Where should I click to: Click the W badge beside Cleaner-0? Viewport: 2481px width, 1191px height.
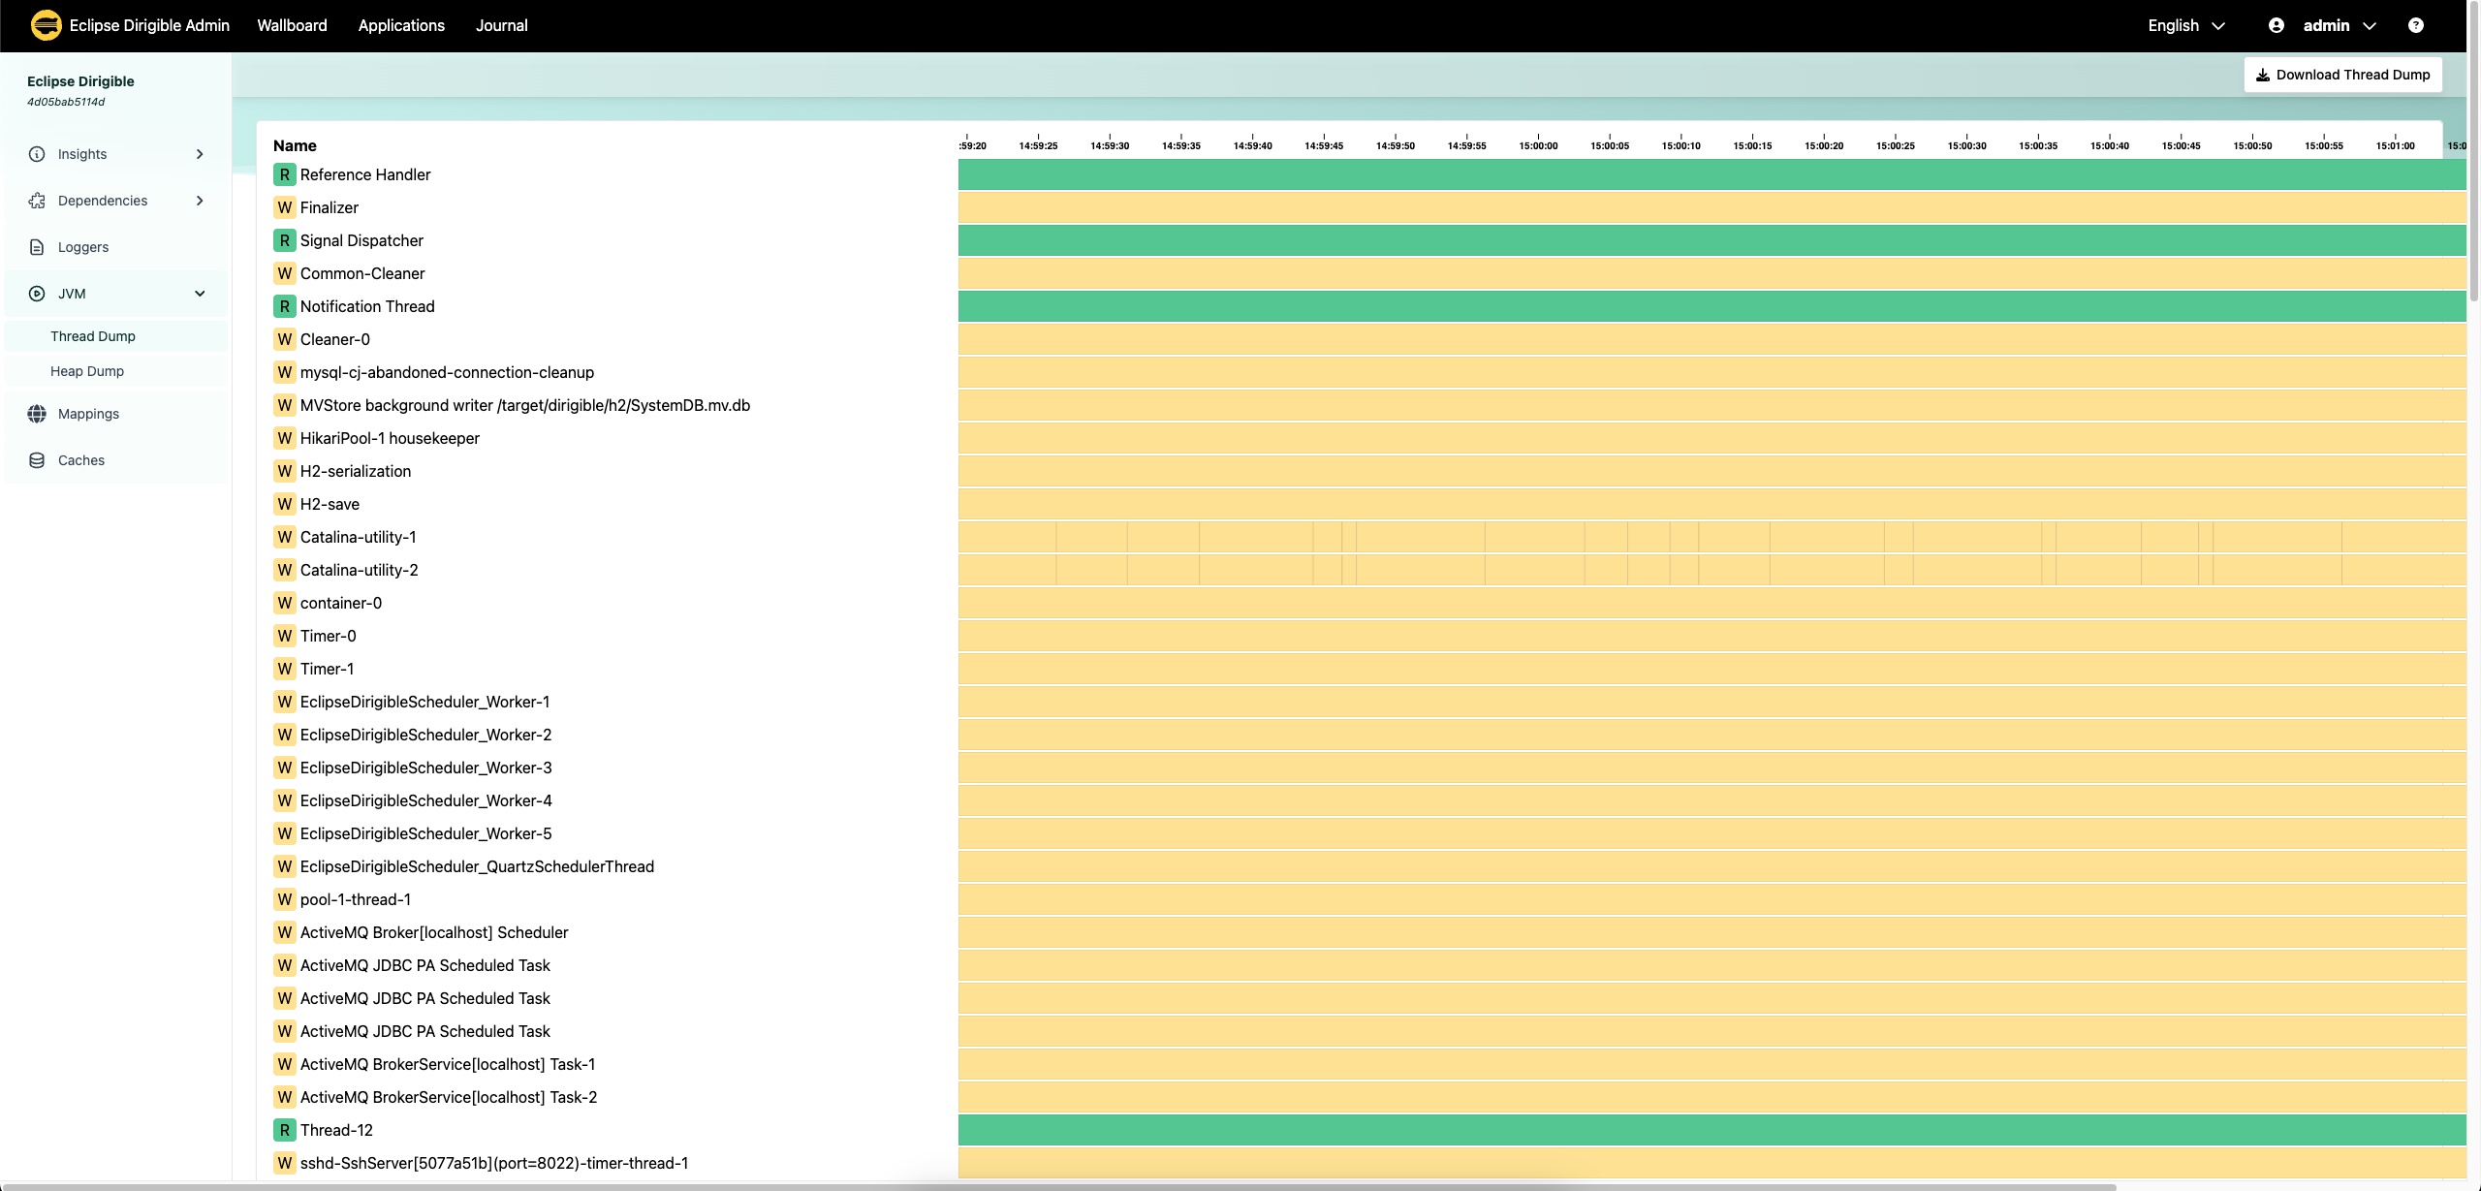[284, 339]
